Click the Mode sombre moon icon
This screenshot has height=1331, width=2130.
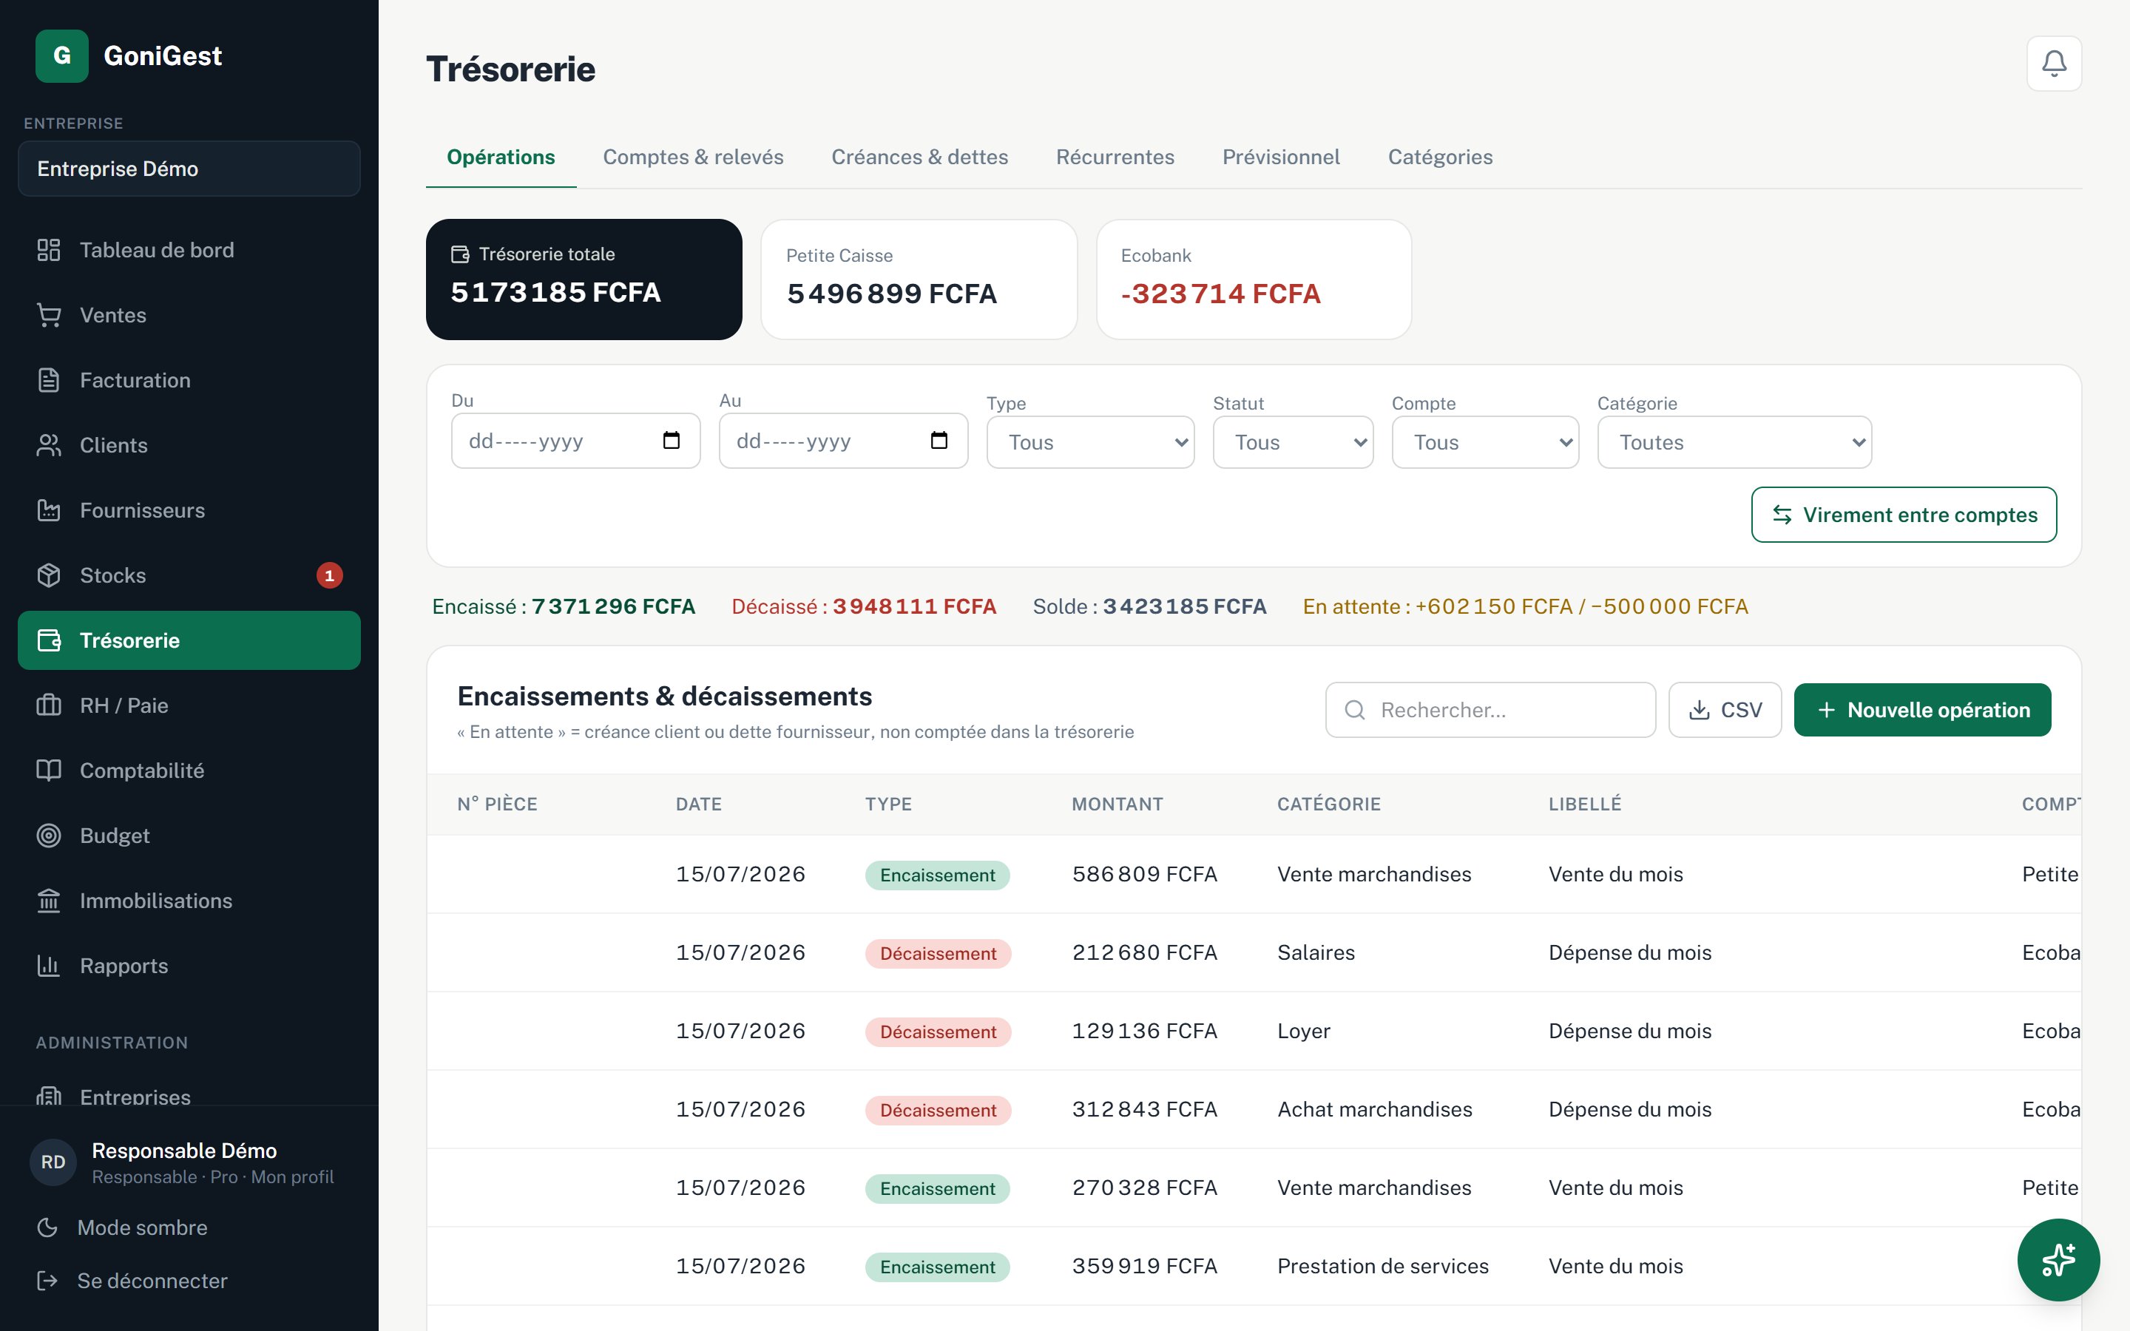pos(47,1228)
